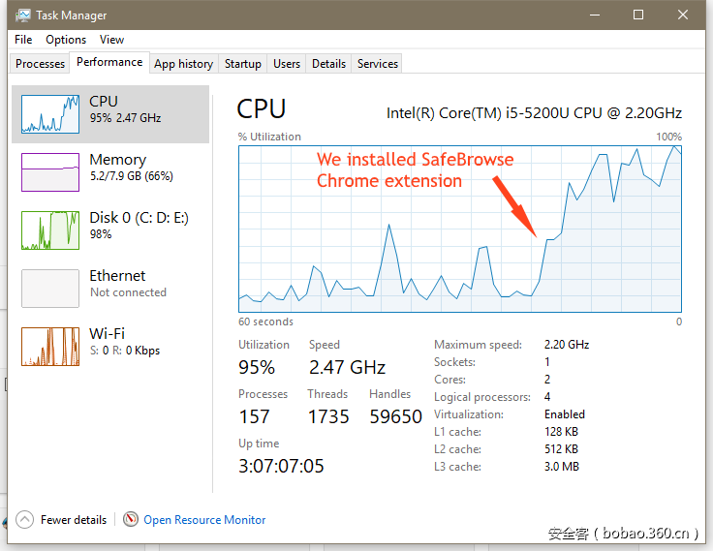Open the View menu
This screenshot has width=713, height=551.
[111, 40]
